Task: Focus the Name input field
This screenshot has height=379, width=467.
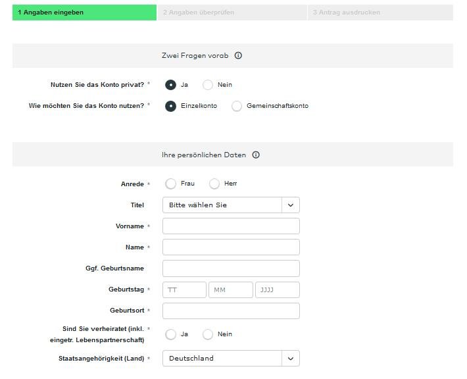Action: (x=231, y=247)
